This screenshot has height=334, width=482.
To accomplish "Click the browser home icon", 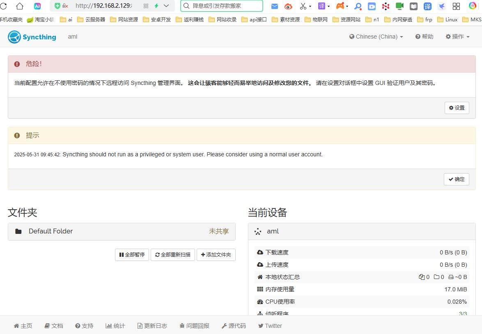I will pyautogui.click(x=19, y=6).
